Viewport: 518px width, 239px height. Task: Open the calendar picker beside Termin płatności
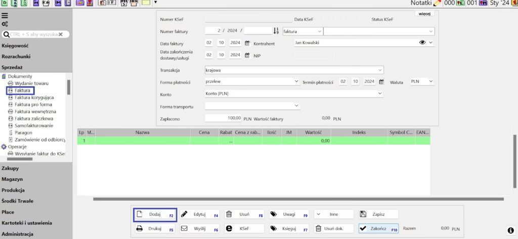381,81
